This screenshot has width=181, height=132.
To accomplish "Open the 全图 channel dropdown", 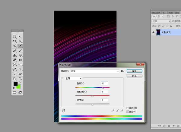I will (73, 78).
